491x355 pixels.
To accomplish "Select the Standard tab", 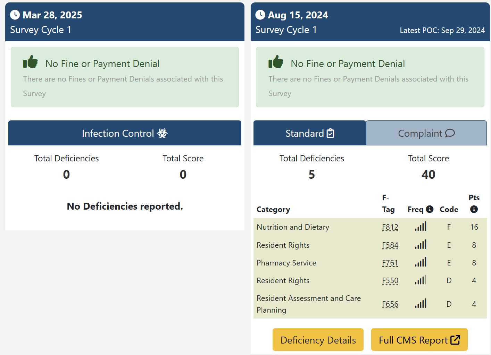I will [x=309, y=133].
